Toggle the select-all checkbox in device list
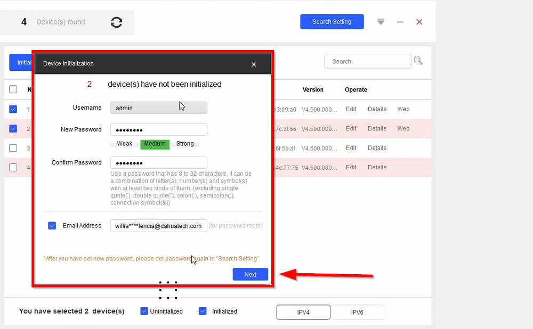Viewport: 533px width, 329px height. (13, 89)
